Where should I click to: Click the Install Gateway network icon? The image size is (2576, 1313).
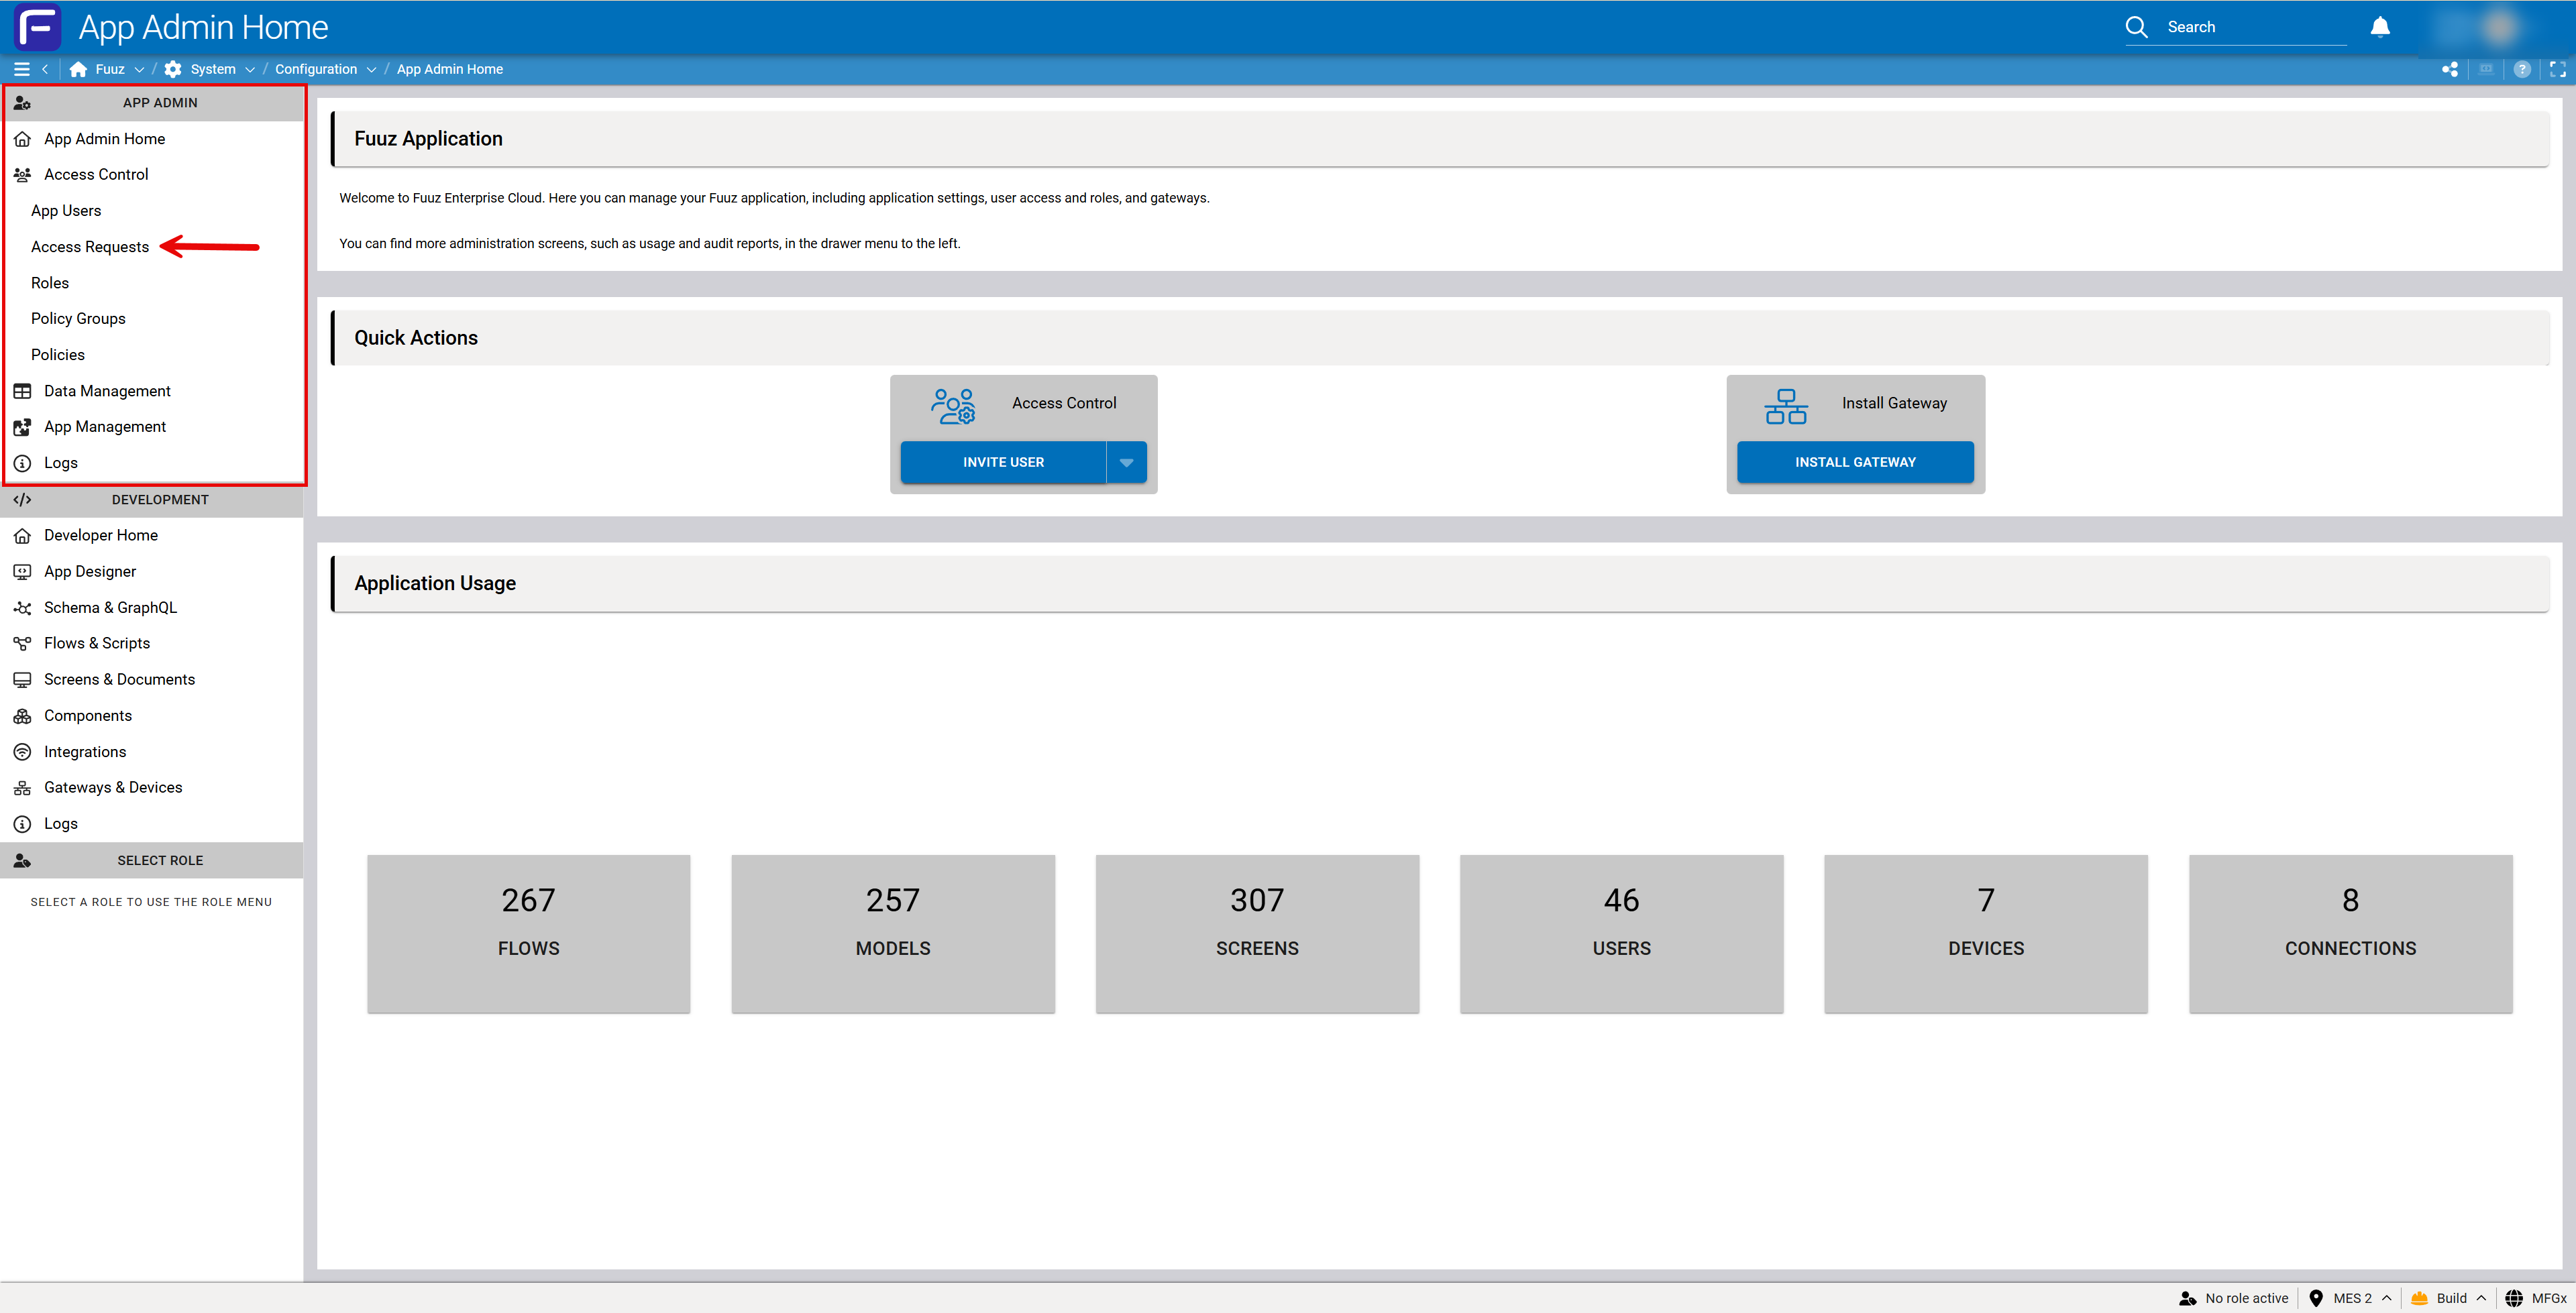coord(1786,406)
